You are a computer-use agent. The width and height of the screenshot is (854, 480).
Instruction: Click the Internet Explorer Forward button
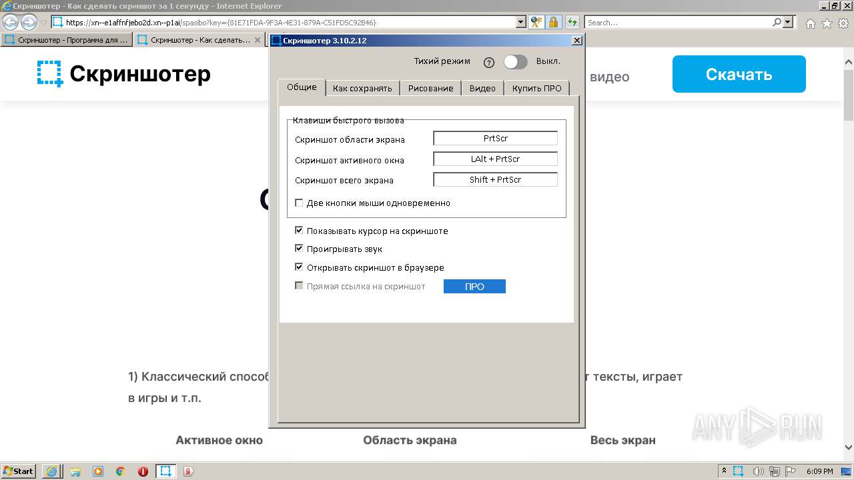tap(29, 22)
